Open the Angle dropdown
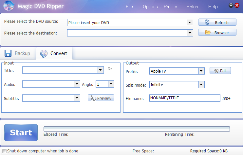 tap(111, 84)
